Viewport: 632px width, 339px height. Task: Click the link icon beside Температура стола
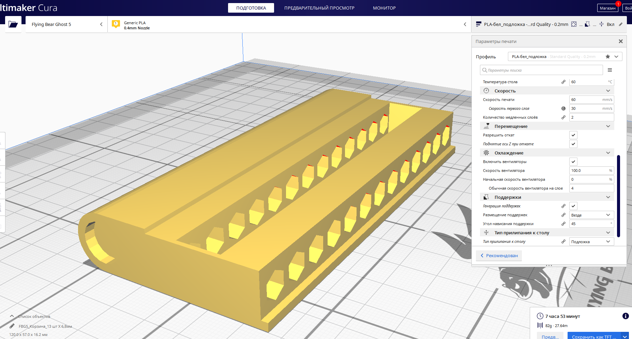point(563,82)
